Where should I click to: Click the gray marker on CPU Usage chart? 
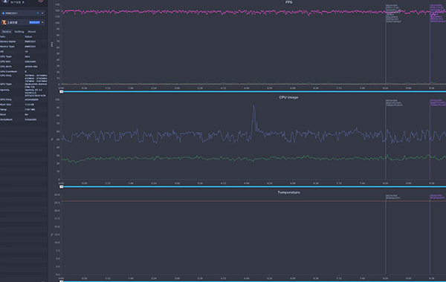[385, 140]
